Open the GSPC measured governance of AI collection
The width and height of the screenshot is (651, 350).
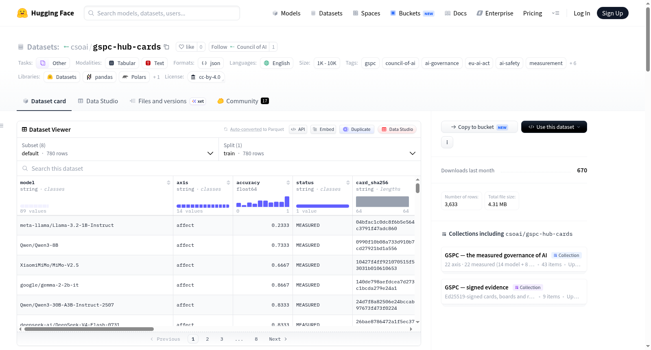click(x=514, y=259)
